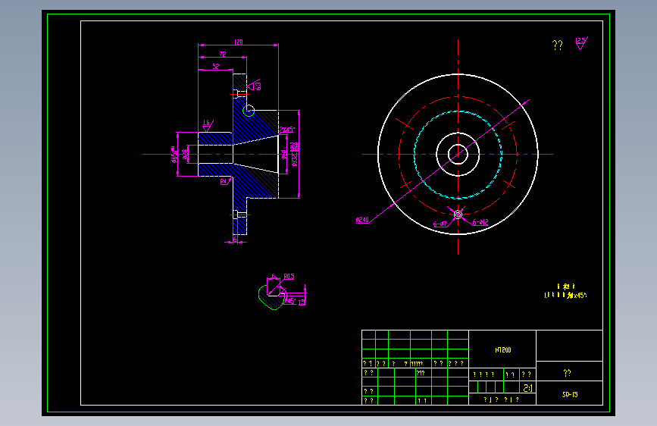Click the HT200 material text
Image resolution: width=657 pixels, height=426 pixels.
pos(503,349)
